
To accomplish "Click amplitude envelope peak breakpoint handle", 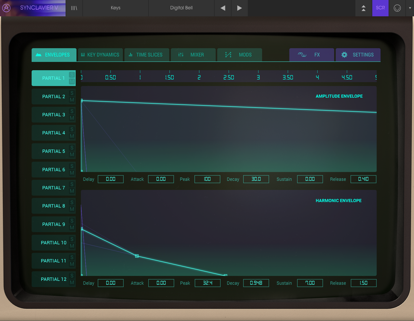I will click(x=82, y=101).
